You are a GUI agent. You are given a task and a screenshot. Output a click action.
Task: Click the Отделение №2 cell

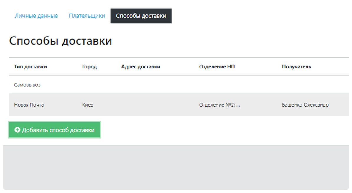coord(219,105)
